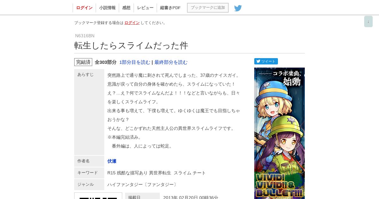The image size is (379, 199).
Task: Click the Twitter bird icon in header
Action: pos(238,8)
